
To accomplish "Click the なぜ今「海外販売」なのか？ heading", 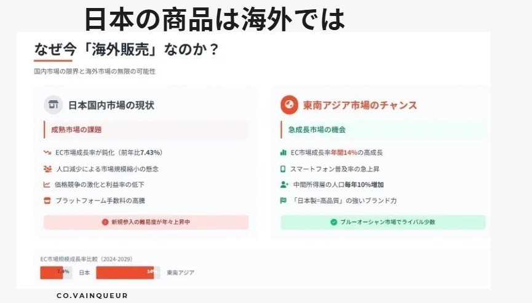I will coord(126,49).
